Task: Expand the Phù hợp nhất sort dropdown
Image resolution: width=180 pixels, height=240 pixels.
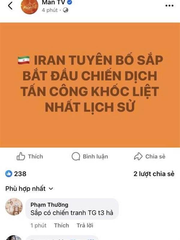Action: [29, 189]
